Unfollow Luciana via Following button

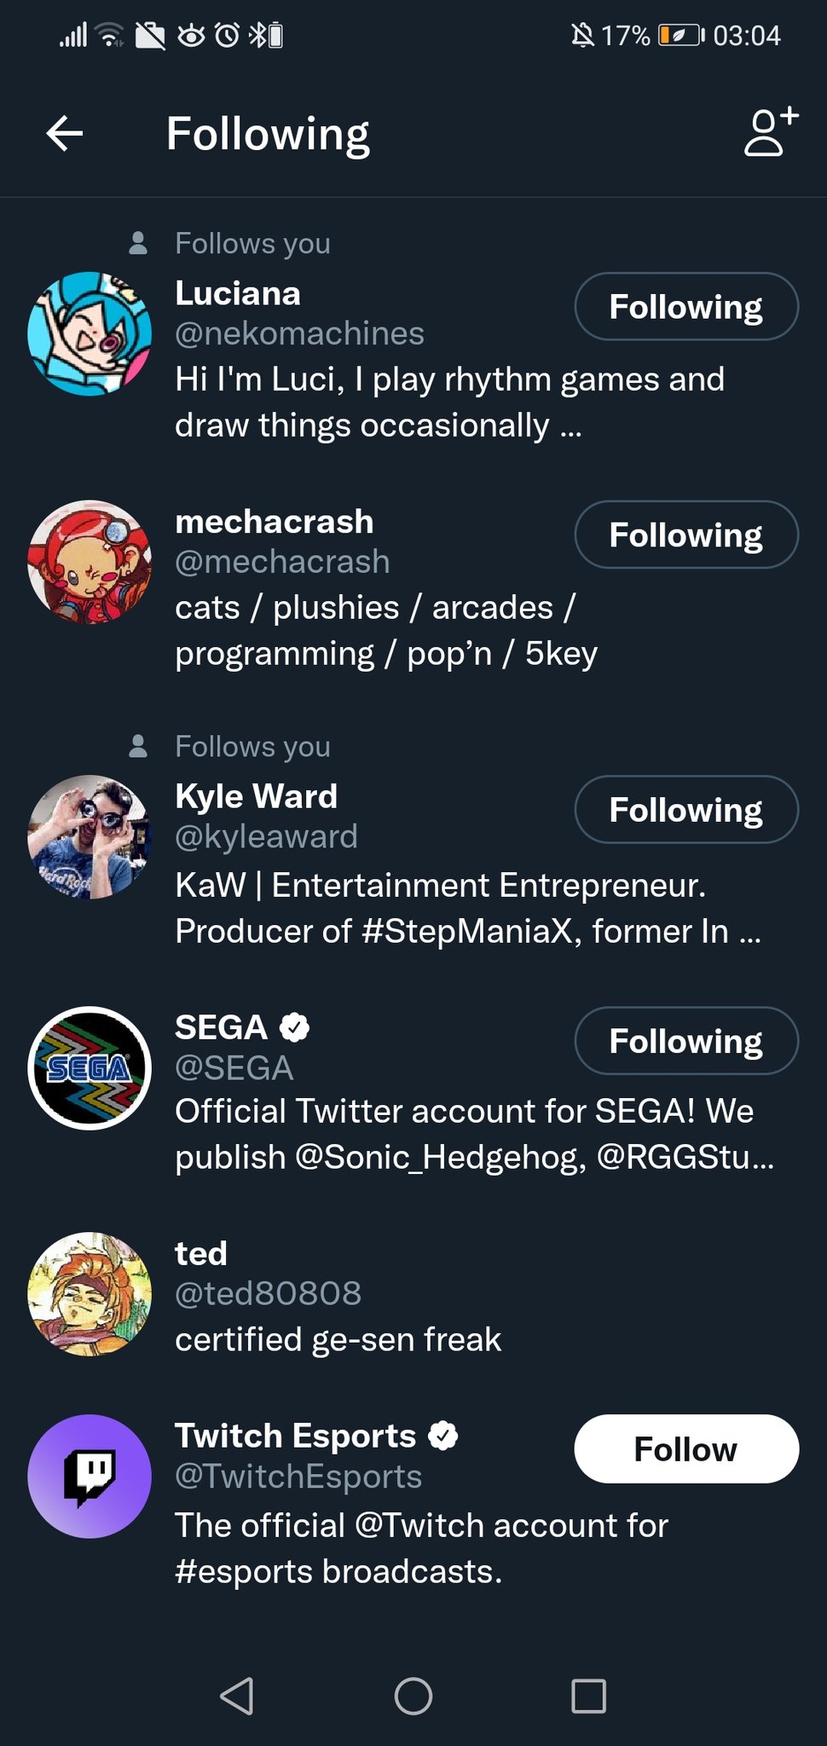686,307
